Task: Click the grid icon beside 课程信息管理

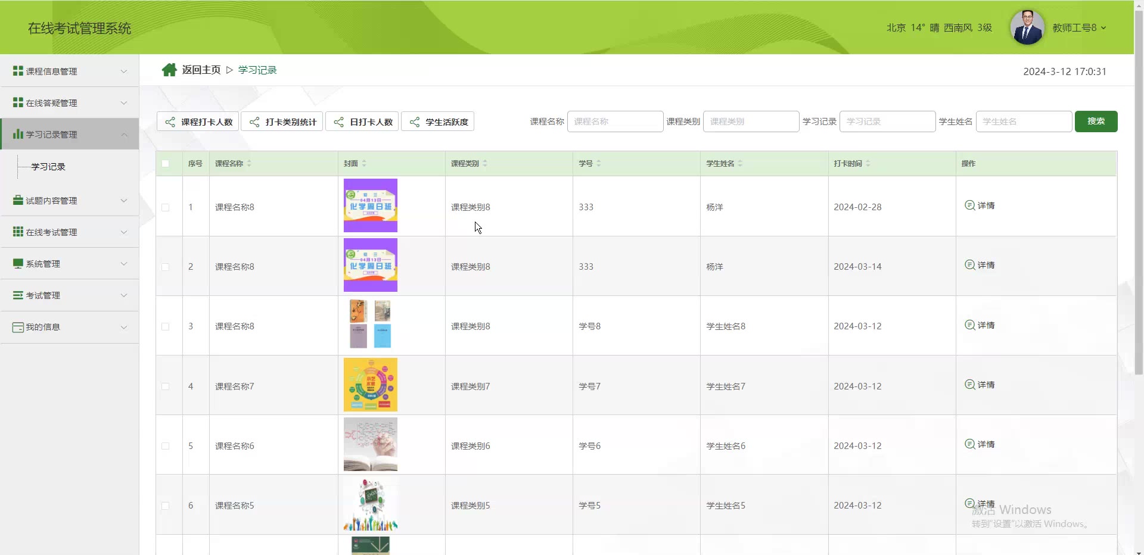Action: click(x=18, y=71)
